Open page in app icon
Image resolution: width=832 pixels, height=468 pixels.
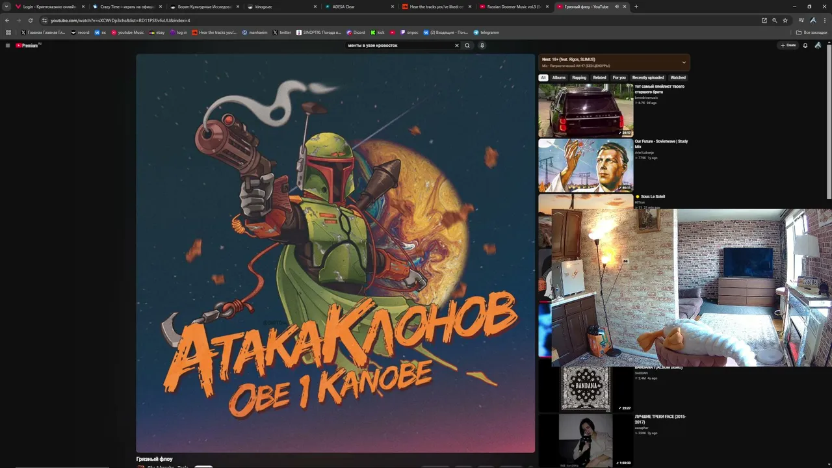pyautogui.click(x=764, y=20)
